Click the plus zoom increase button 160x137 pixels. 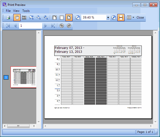114,18
